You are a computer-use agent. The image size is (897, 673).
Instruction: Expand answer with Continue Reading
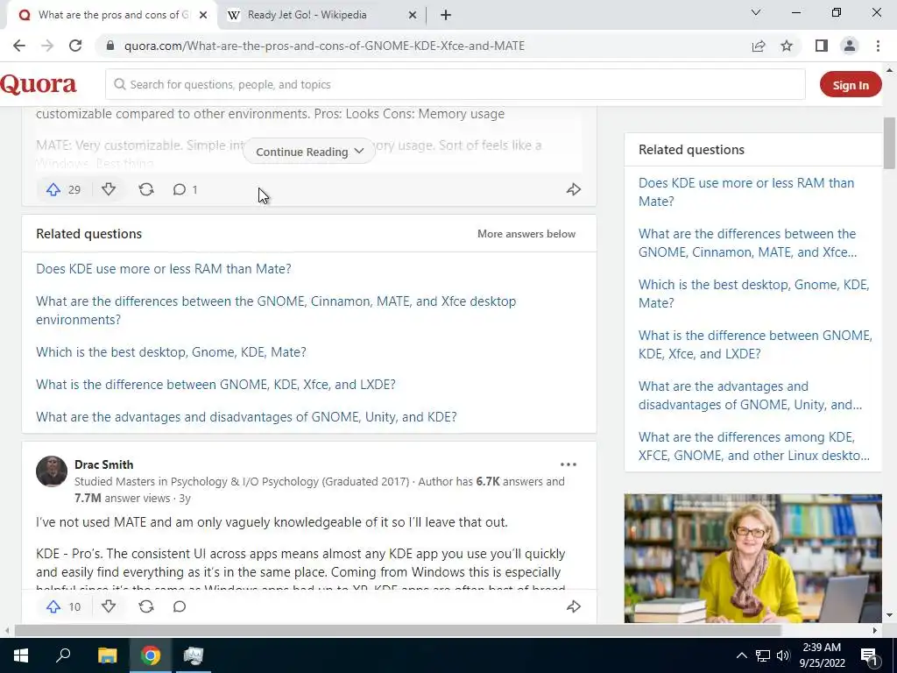(x=309, y=152)
